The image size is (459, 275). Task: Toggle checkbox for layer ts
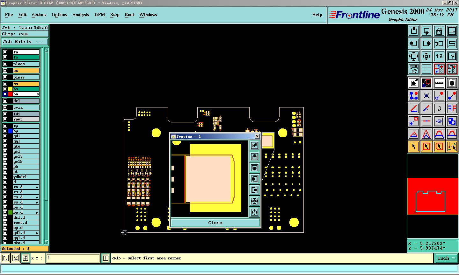tap(5, 57)
